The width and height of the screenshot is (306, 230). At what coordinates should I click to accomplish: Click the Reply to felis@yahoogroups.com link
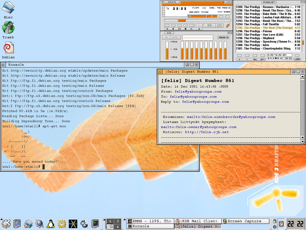[x=206, y=102]
